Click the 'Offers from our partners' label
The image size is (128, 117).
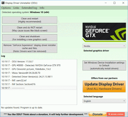click(104, 78)
